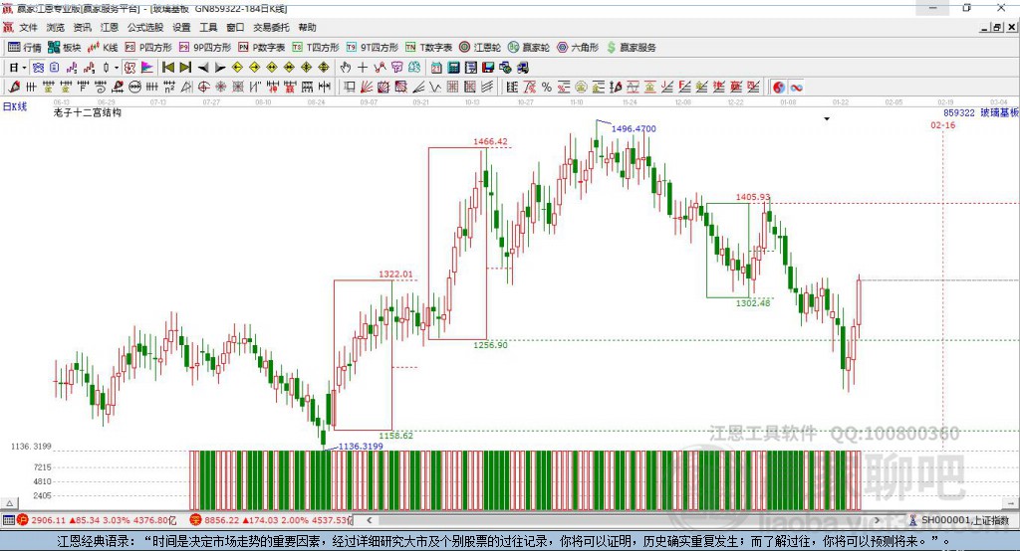Switch to the K线 view
Screen dimensions: 1020x551
103,48
